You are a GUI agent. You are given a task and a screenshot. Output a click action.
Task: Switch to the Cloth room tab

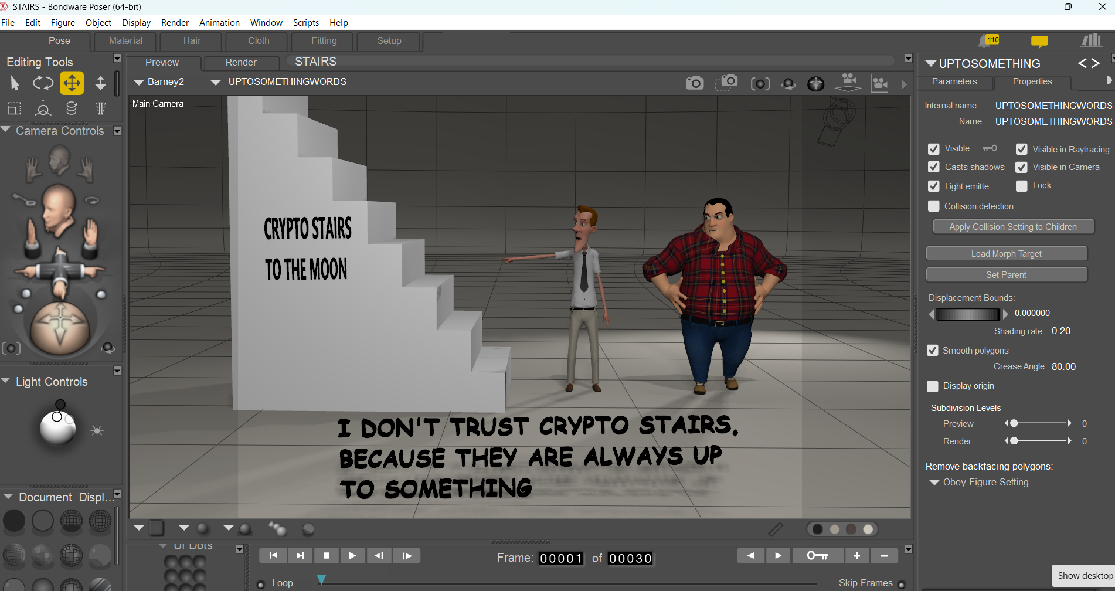click(x=259, y=41)
